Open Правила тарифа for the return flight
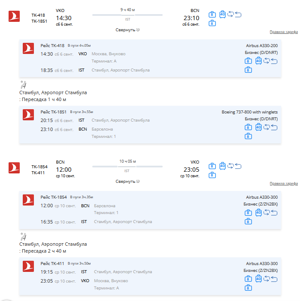 (284, 183)
